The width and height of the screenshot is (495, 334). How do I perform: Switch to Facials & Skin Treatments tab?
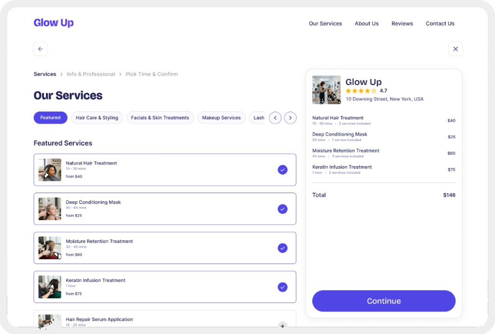[160, 118]
